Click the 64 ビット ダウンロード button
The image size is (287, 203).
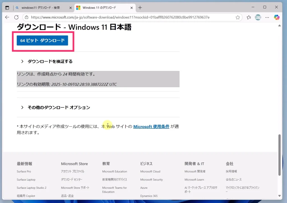point(42,41)
